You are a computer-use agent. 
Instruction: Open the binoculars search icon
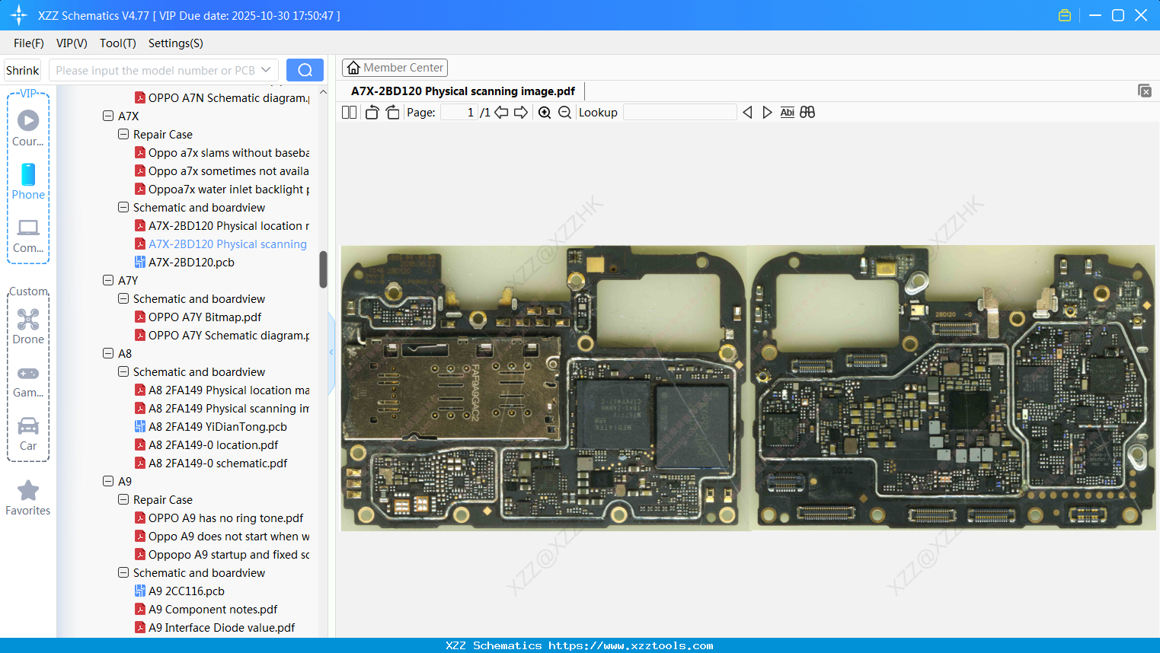click(x=807, y=112)
